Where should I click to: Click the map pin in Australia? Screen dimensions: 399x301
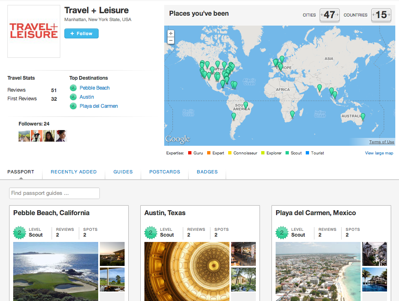(x=363, y=116)
